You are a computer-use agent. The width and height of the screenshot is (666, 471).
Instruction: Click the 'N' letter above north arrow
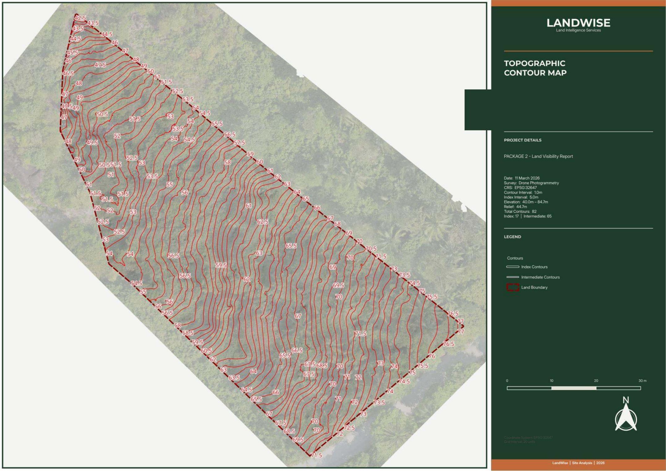[626, 400]
